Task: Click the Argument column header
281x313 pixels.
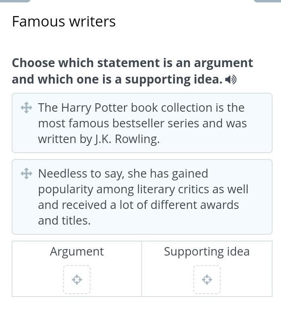Action: pos(77,252)
